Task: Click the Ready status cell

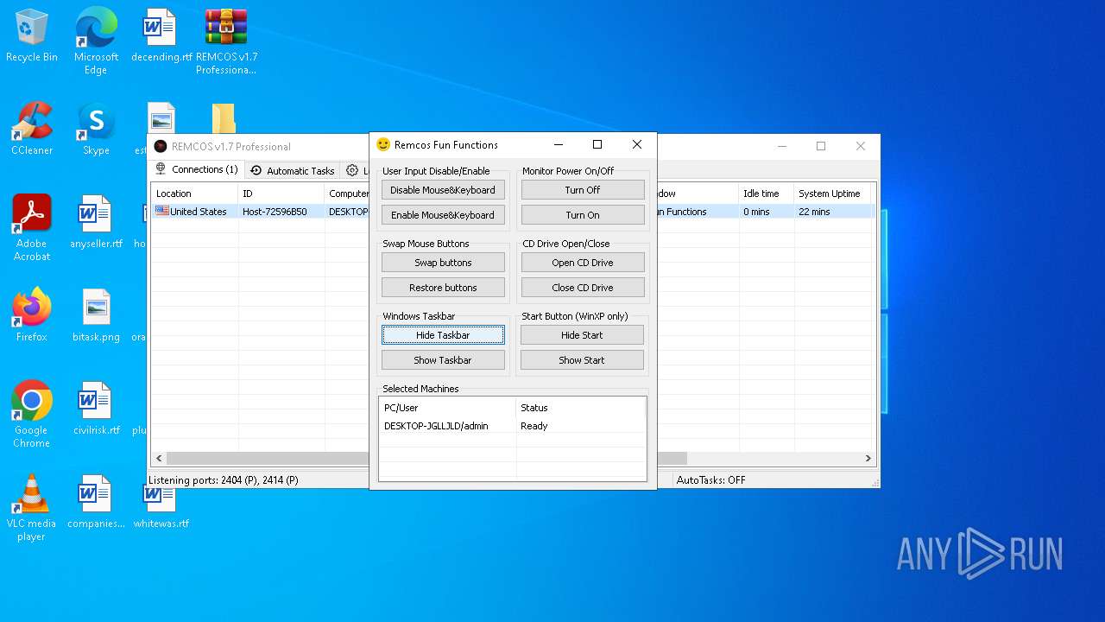Action: (x=534, y=426)
